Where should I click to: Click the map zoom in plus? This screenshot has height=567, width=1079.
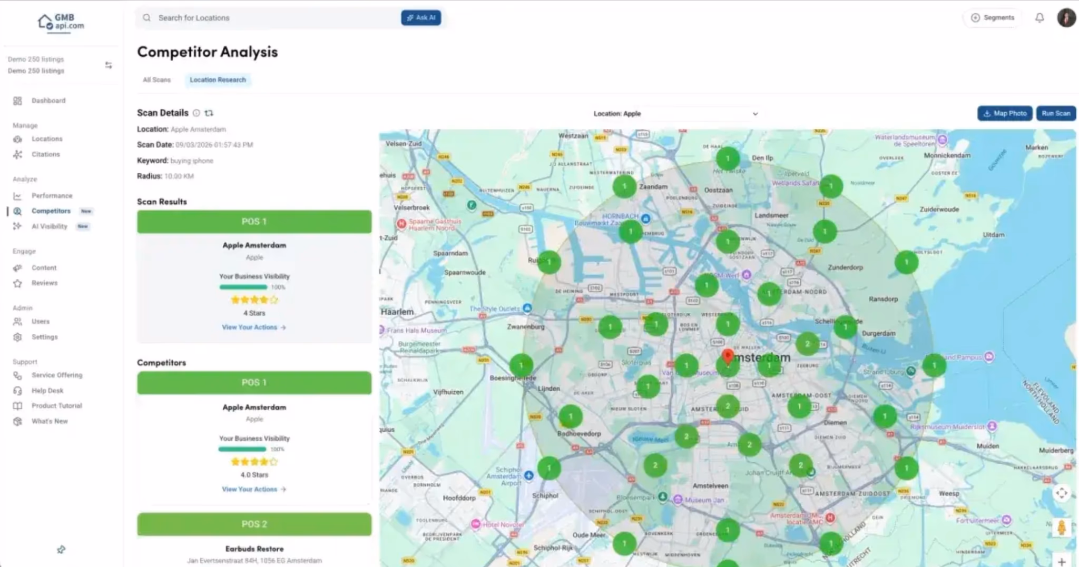(1062, 562)
